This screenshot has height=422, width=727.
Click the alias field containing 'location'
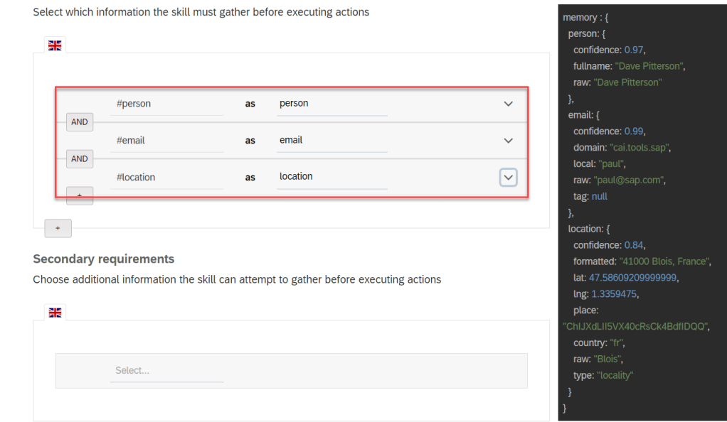click(x=332, y=177)
